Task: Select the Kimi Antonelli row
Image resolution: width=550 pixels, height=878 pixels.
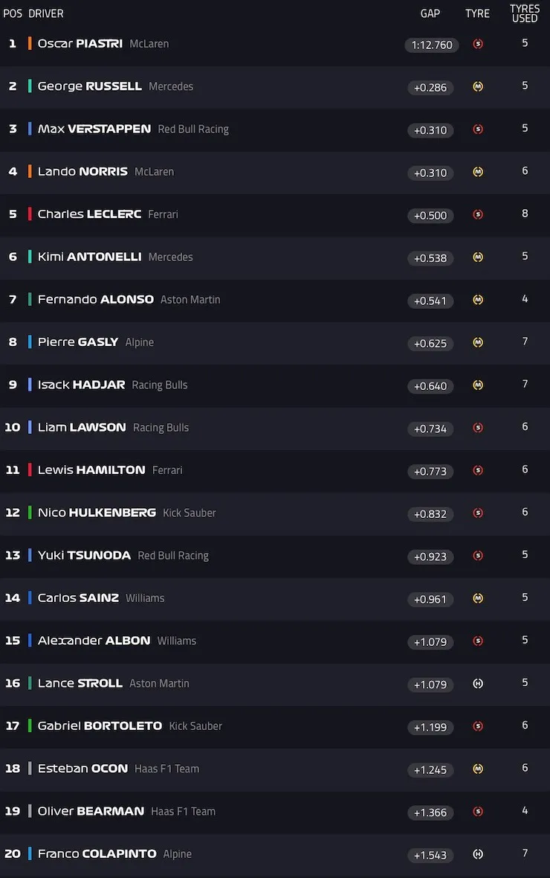Action: (275, 257)
